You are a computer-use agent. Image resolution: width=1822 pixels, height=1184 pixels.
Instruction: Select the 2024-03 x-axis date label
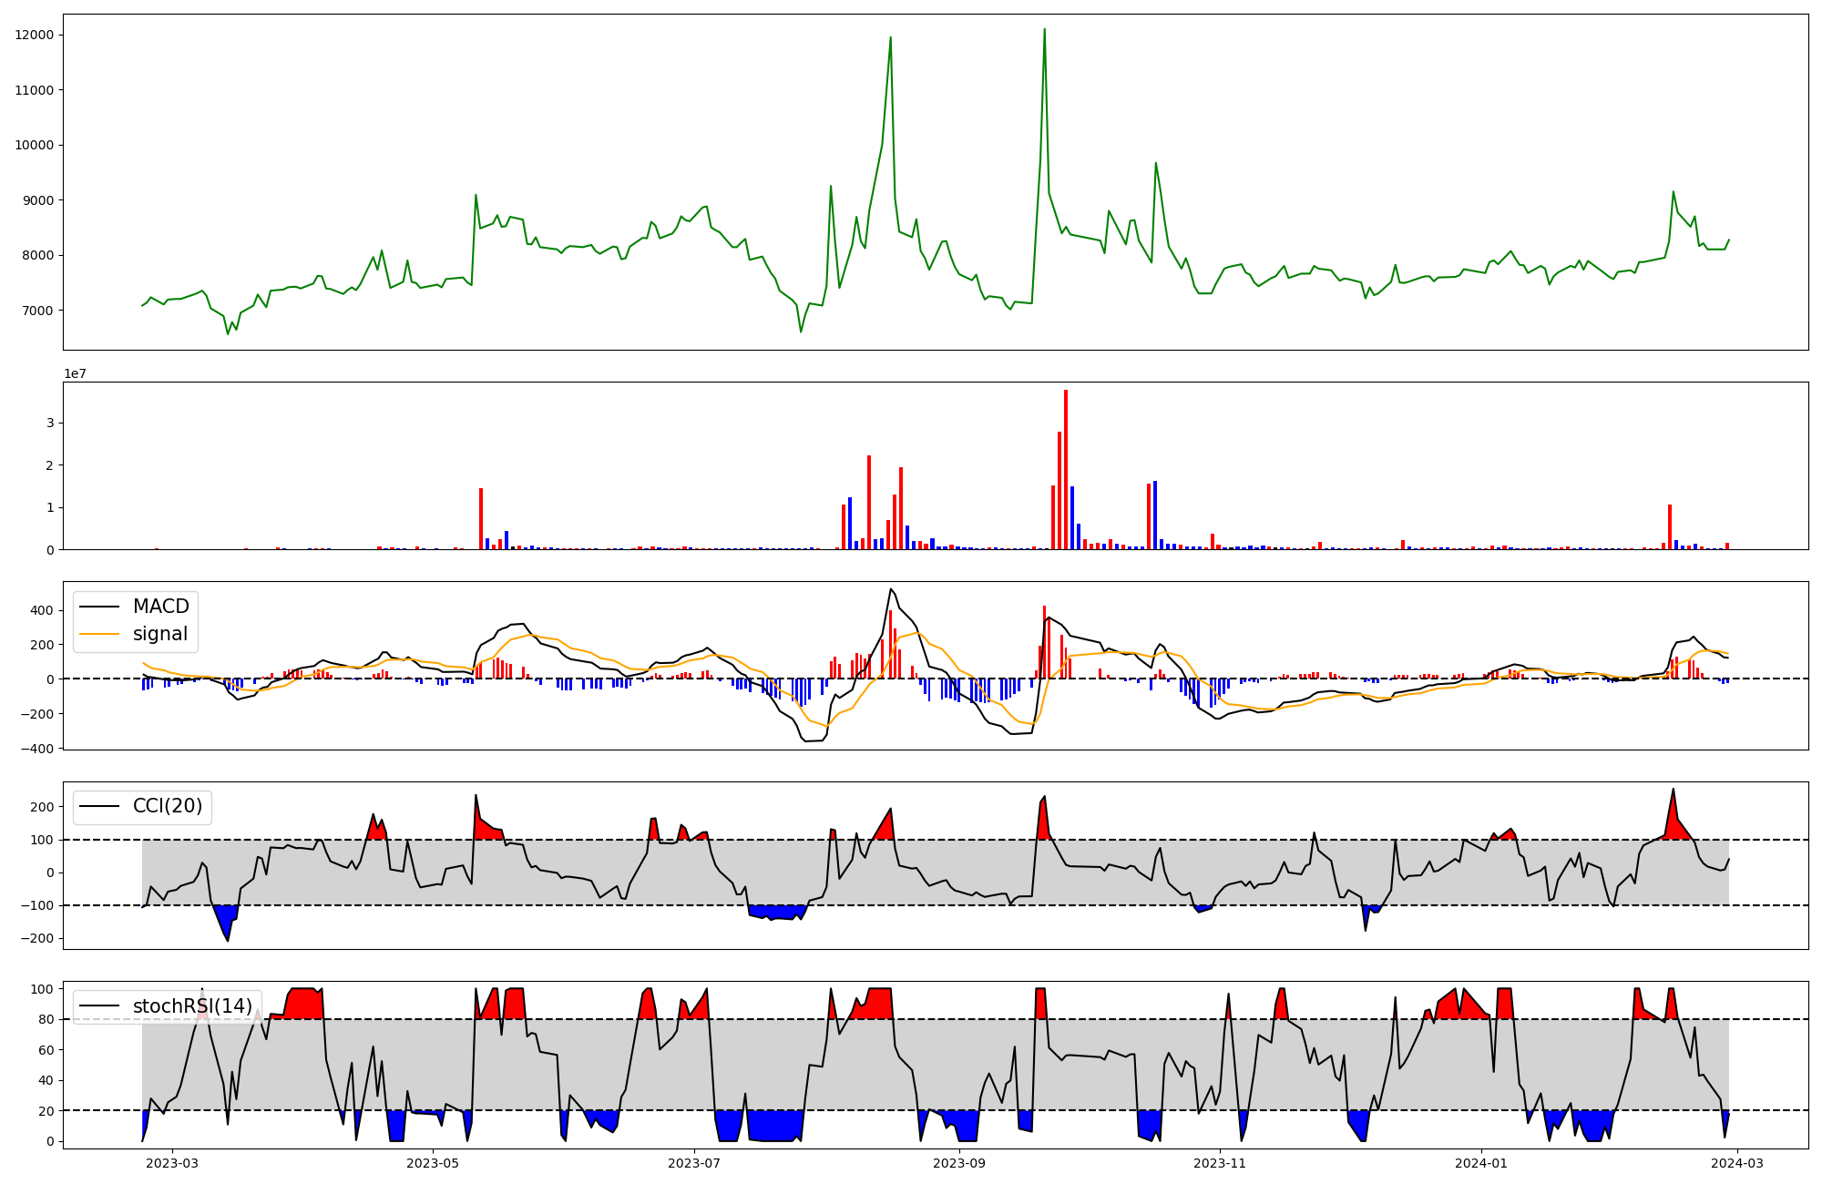(1738, 1163)
